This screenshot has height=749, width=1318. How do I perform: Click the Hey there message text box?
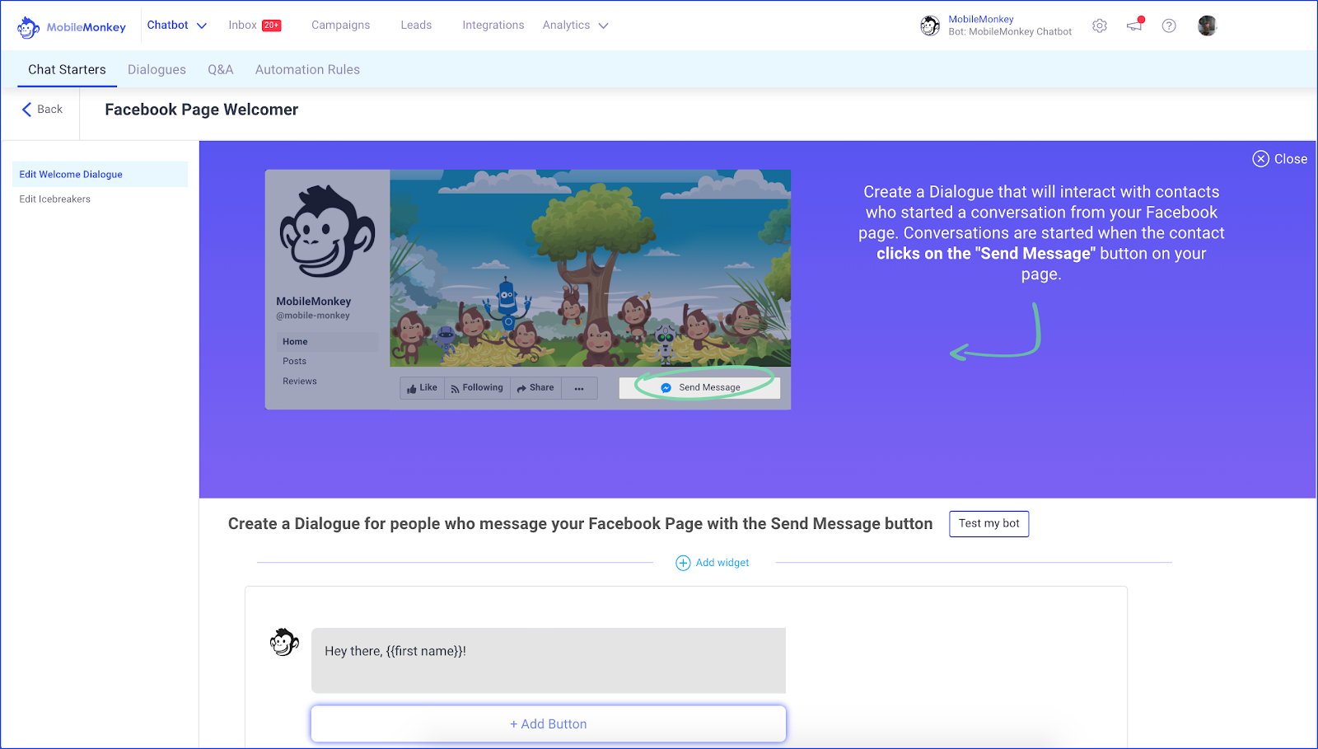click(x=549, y=661)
